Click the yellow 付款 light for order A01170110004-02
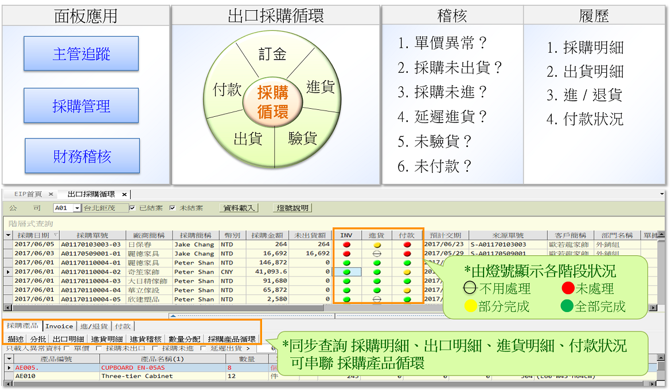Screen dimensions: 671x391 tap(407, 272)
